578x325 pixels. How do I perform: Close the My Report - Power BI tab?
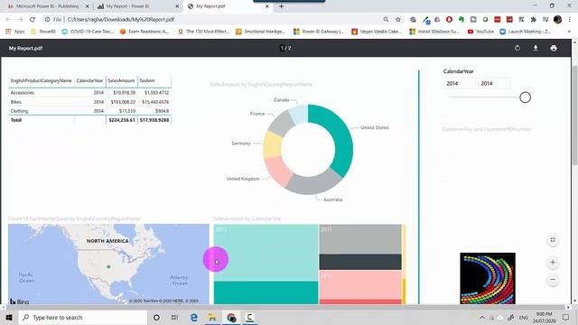[177, 6]
